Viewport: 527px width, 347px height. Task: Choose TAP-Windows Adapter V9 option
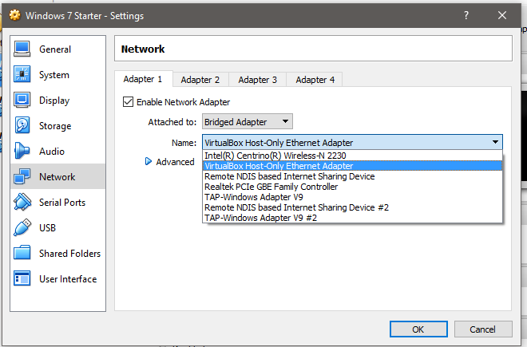pos(352,197)
